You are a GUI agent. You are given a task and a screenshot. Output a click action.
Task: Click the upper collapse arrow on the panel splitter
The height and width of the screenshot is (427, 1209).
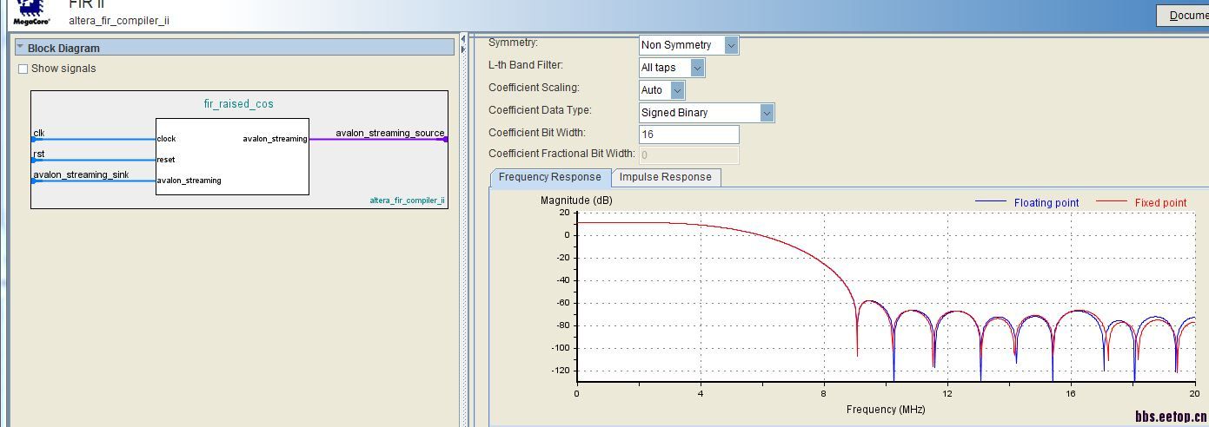pyautogui.click(x=462, y=39)
